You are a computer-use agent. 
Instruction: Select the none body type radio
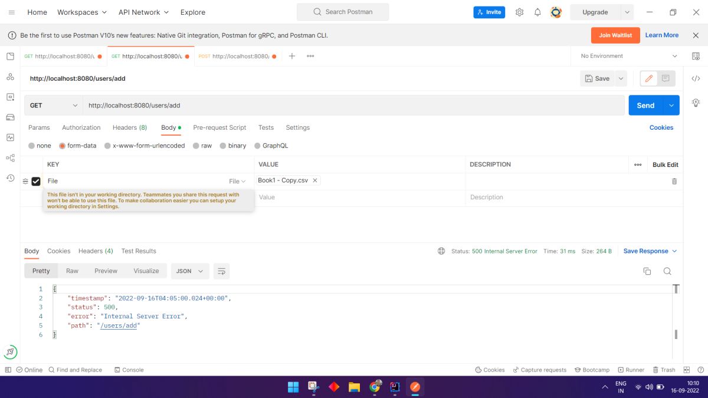point(32,146)
